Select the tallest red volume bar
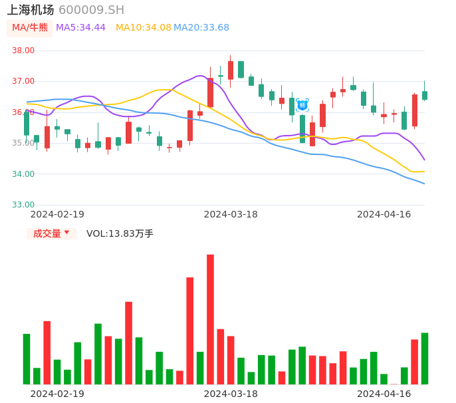The height and width of the screenshot is (403, 456). [210, 319]
